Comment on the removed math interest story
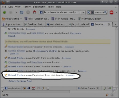 click(x=66, y=58)
